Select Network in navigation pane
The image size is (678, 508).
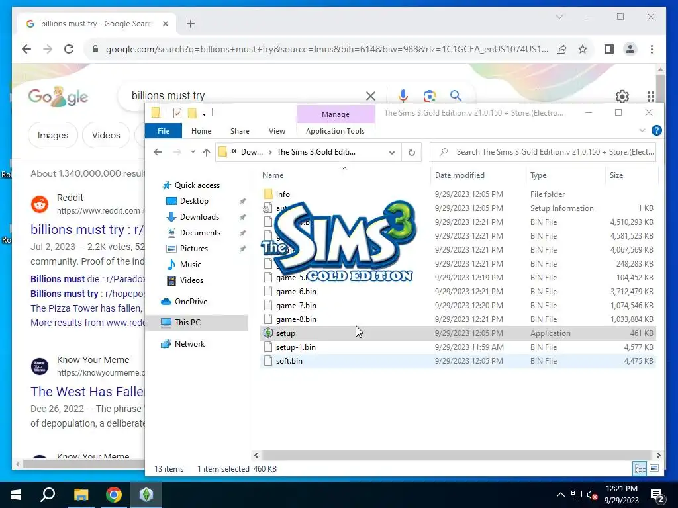[x=189, y=344]
